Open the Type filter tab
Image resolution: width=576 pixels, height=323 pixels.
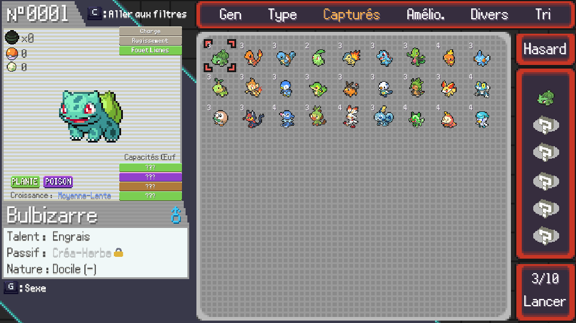(x=282, y=14)
